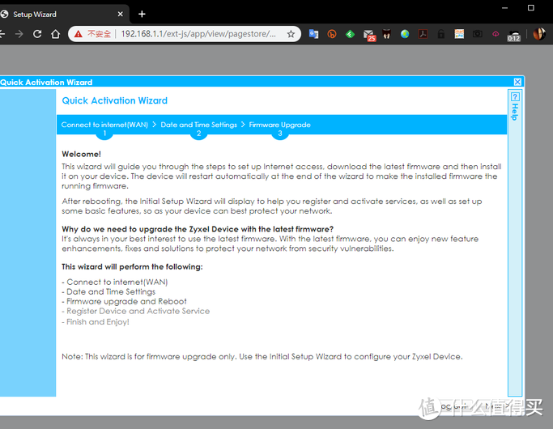Click list item Firmware upgrade and Reboot
The width and height of the screenshot is (553, 429).
click(x=124, y=301)
